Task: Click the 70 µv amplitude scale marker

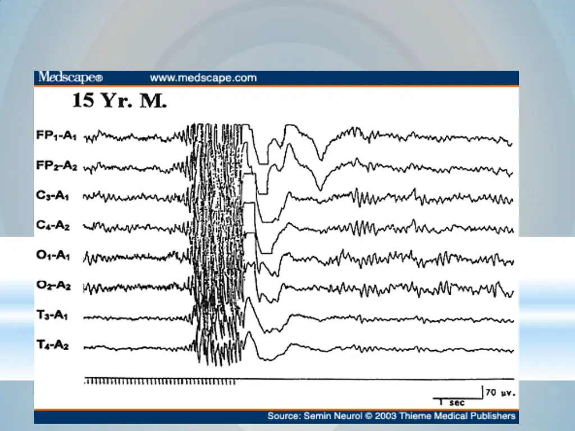Action: (x=500, y=392)
